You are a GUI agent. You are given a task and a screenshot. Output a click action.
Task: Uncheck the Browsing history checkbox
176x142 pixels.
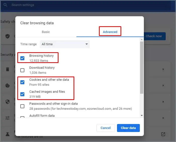[x=22, y=58]
